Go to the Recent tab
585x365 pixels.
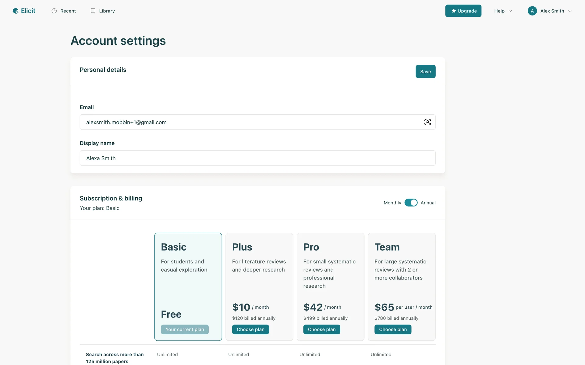(68, 11)
